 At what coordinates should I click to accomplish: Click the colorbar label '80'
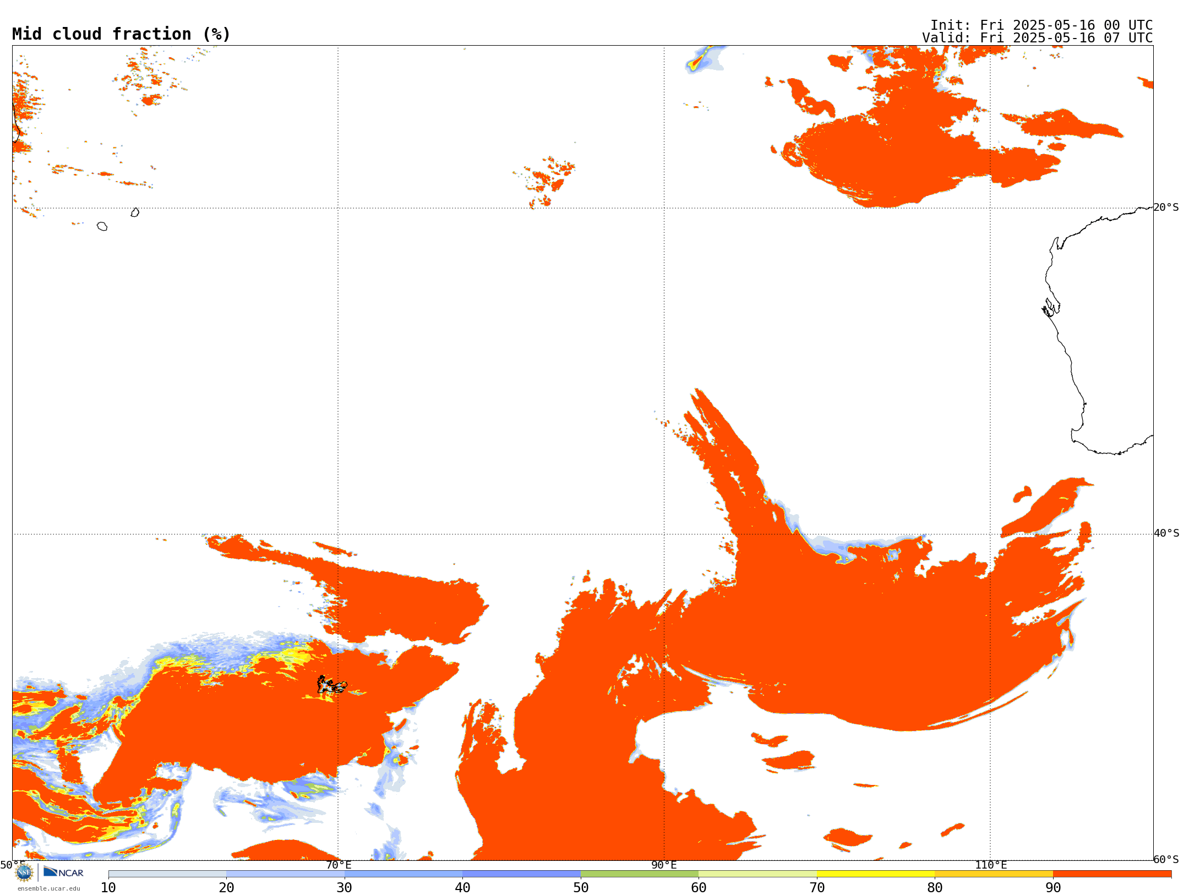935,888
